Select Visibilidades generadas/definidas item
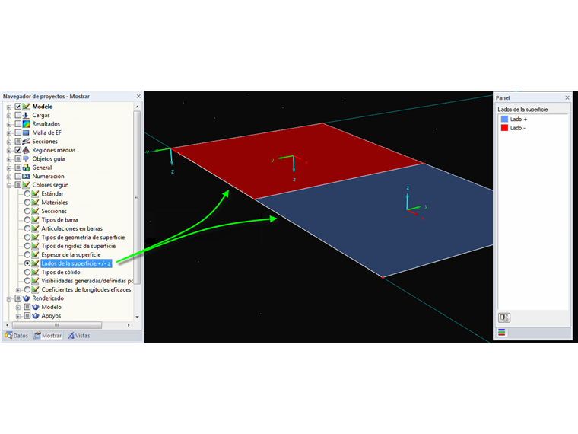 click(x=87, y=281)
